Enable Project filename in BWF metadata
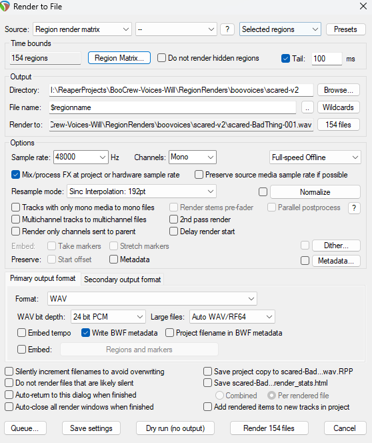The height and width of the screenshot is (443, 372). tap(169, 333)
